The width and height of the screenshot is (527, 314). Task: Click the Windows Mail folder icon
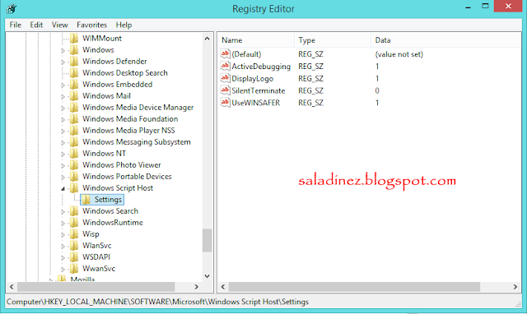[74, 96]
